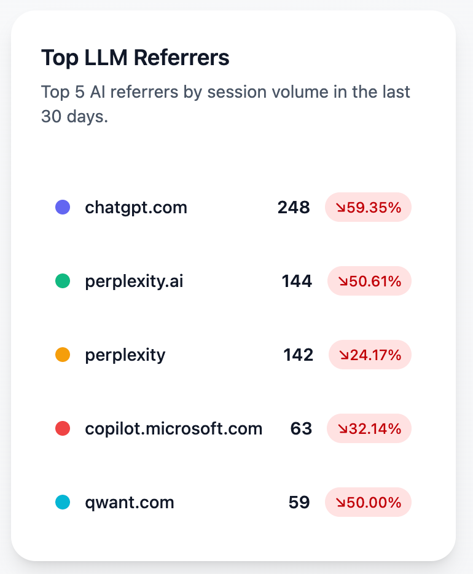Open the qwant.com referrer entry
The image size is (473, 574).
point(130,502)
